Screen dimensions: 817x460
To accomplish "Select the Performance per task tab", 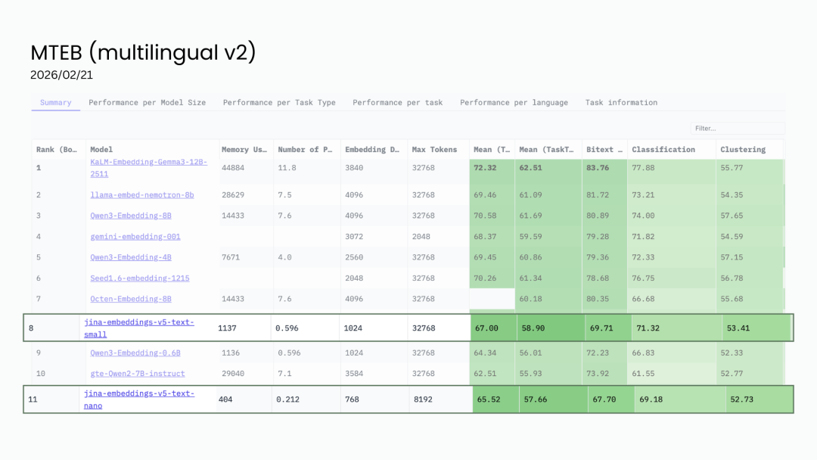I will pyautogui.click(x=398, y=103).
